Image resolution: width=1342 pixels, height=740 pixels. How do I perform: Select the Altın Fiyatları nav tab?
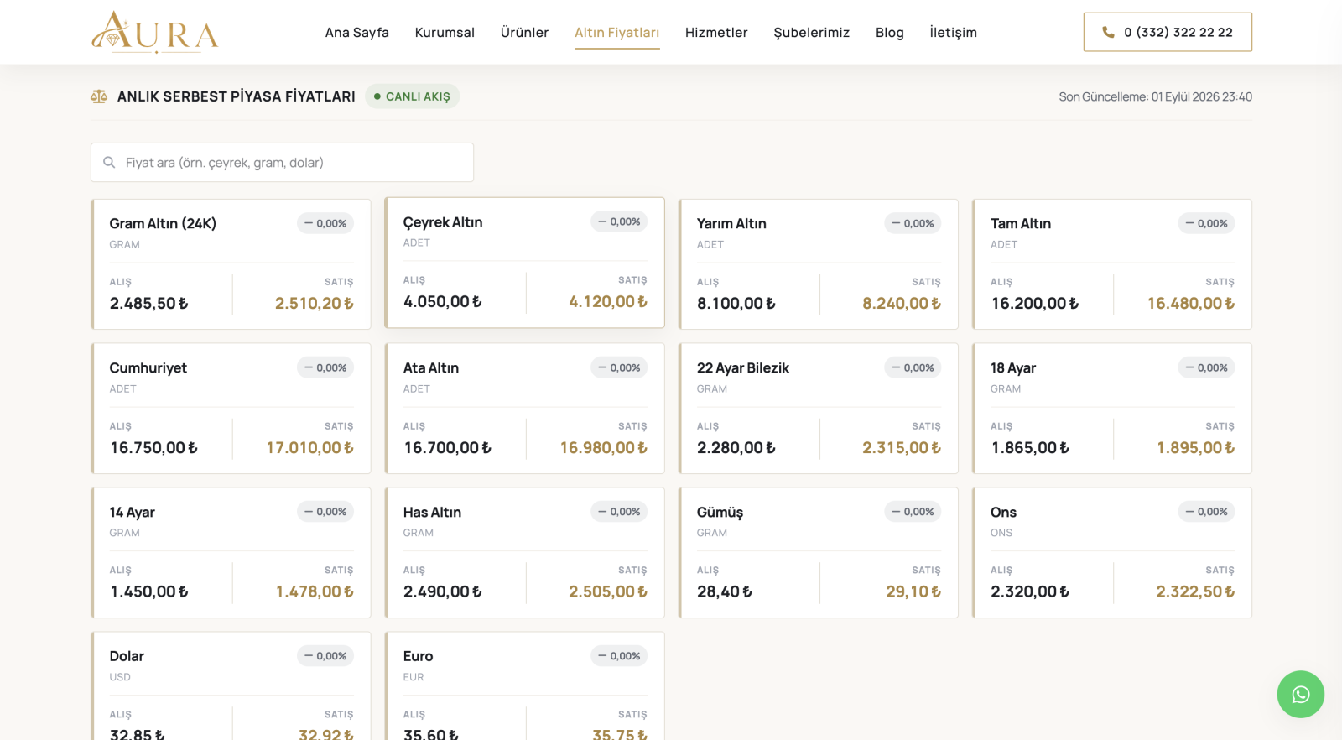point(616,32)
